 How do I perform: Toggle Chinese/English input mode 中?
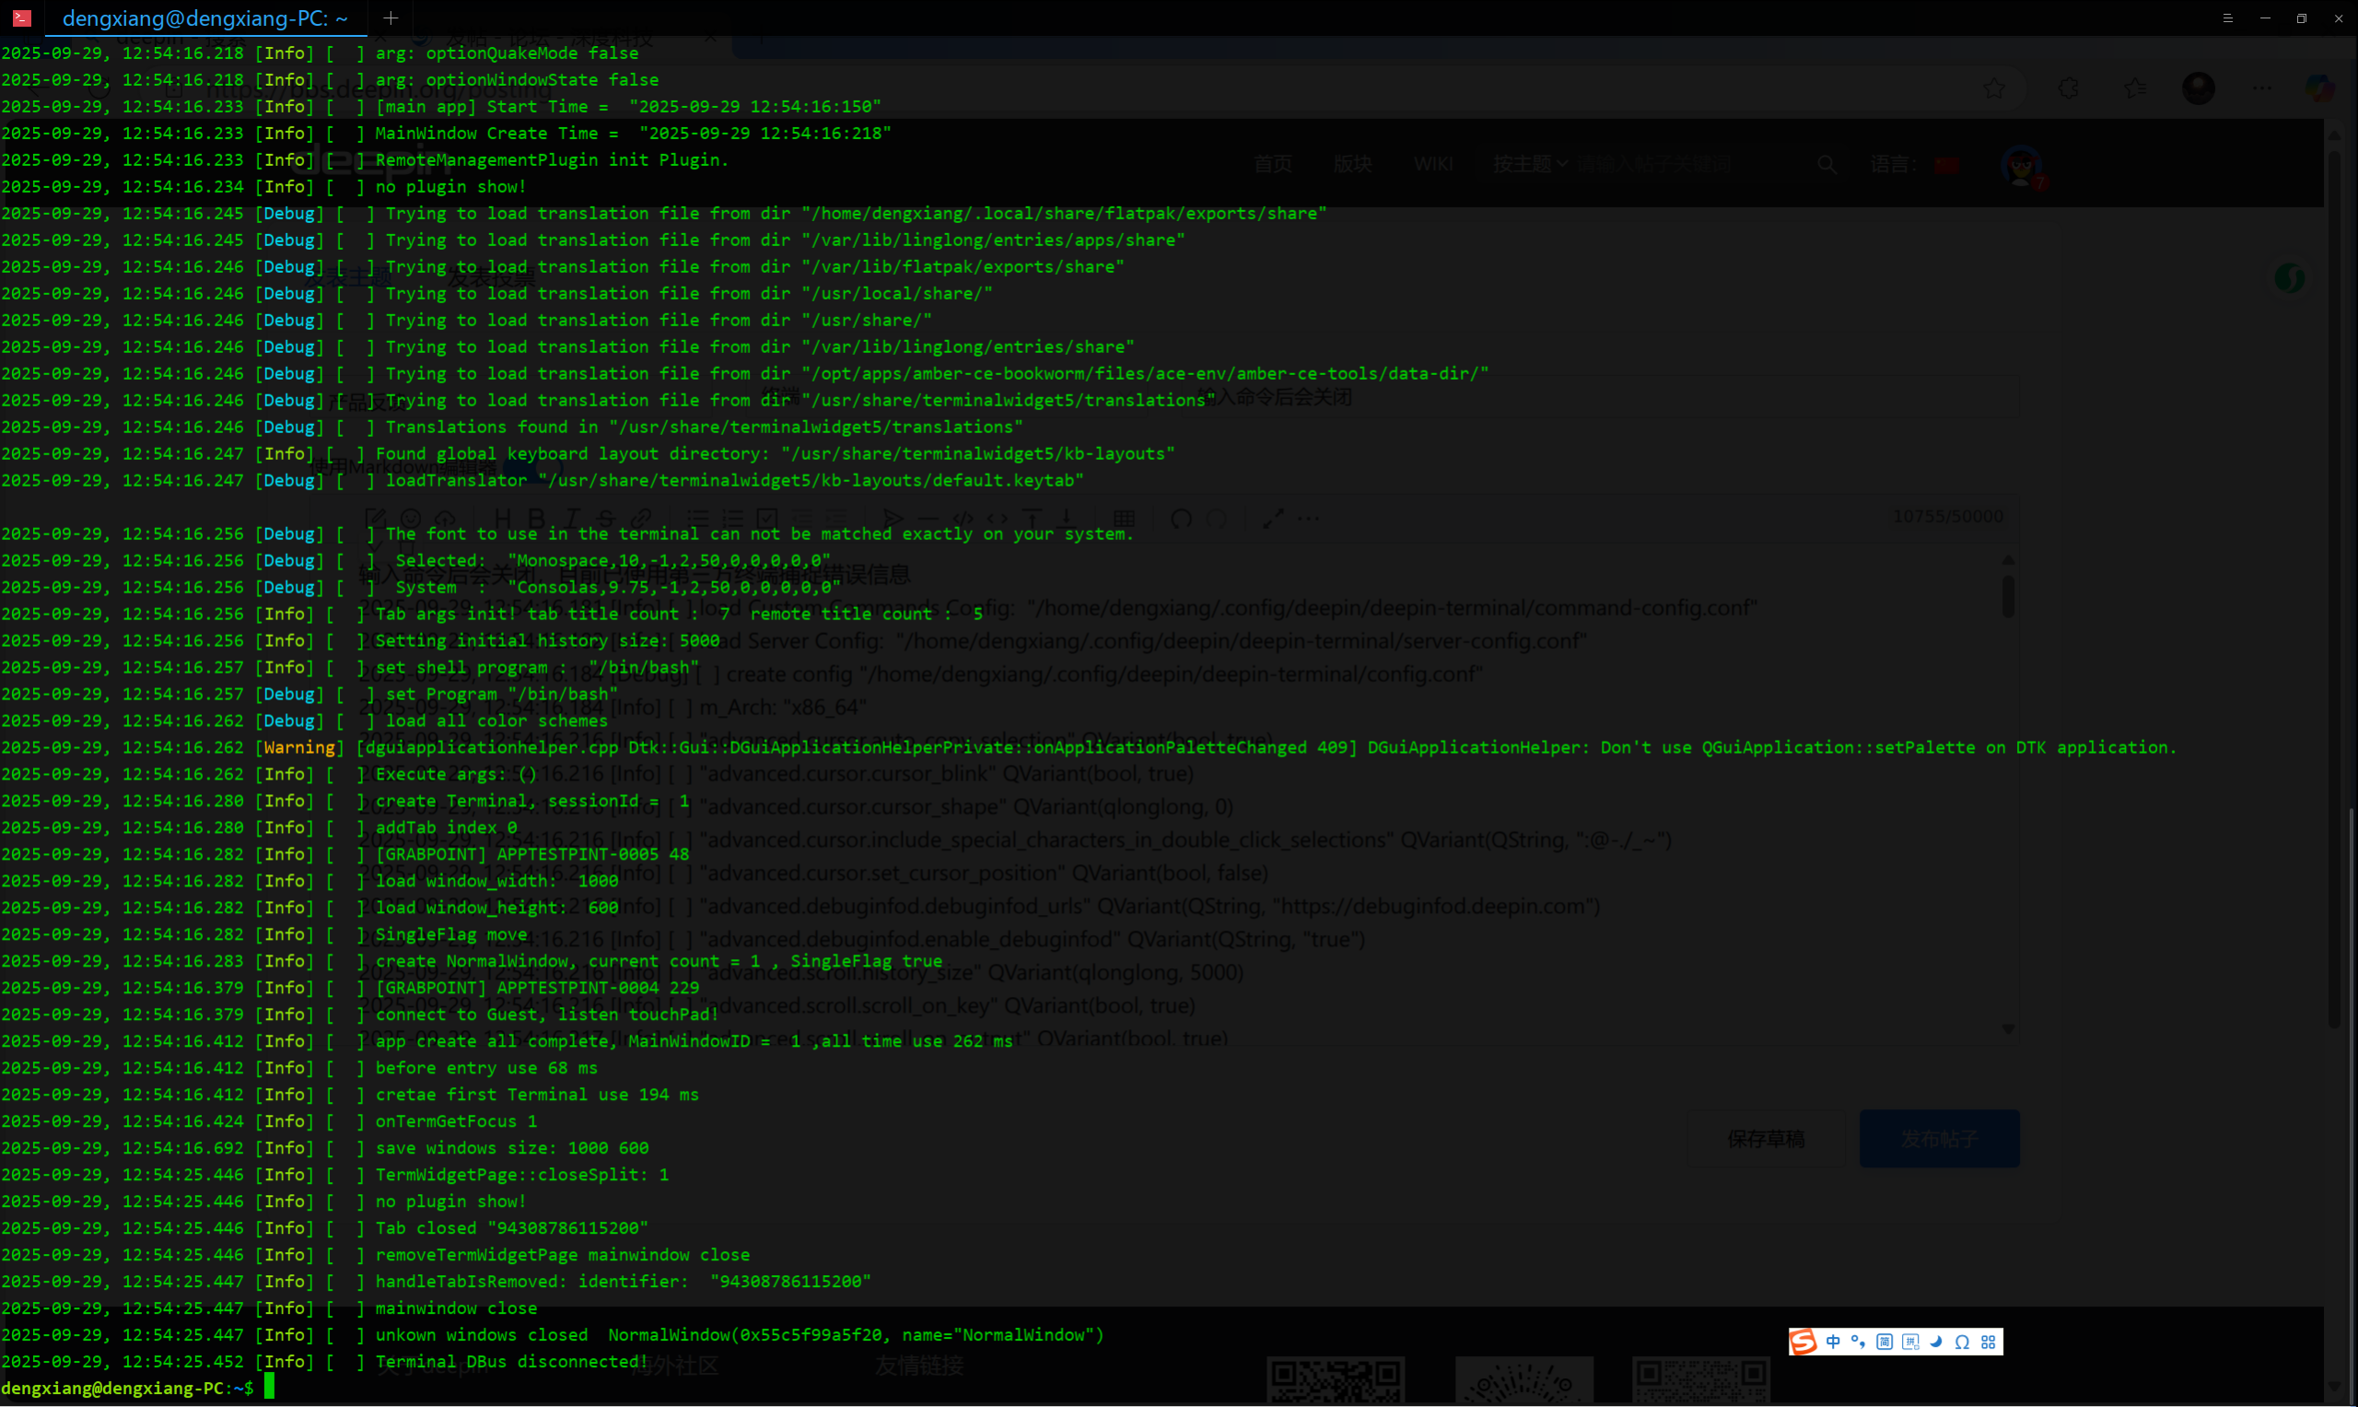pyautogui.click(x=1833, y=1342)
